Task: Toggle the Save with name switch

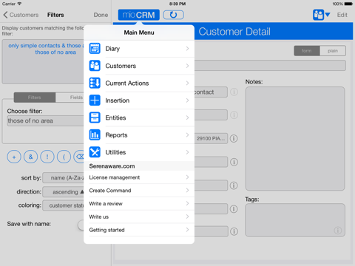Action: [x=81, y=225]
